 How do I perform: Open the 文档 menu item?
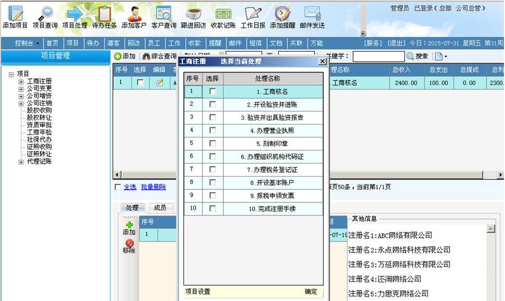coord(276,43)
